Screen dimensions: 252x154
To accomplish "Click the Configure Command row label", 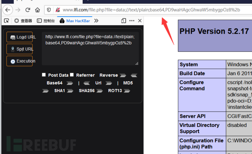I will point(192,86).
